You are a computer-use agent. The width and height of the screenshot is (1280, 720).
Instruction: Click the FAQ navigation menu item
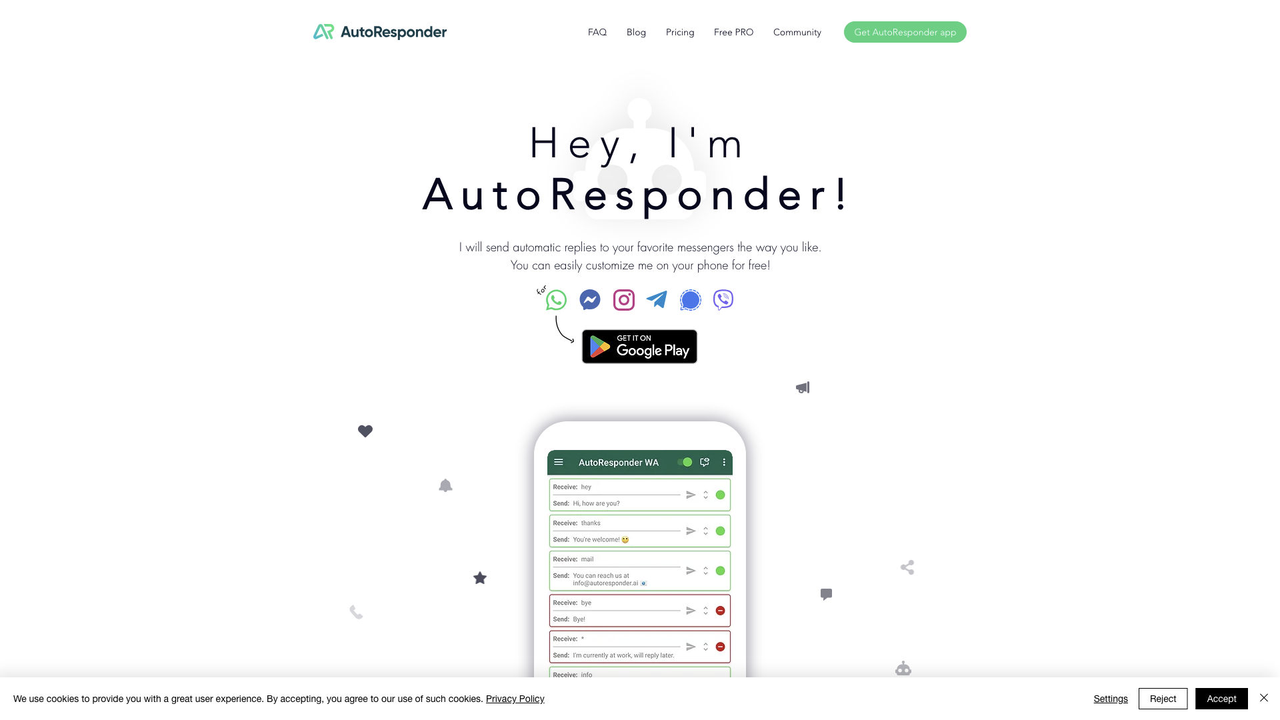pyautogui.click(x=597, y=31)
